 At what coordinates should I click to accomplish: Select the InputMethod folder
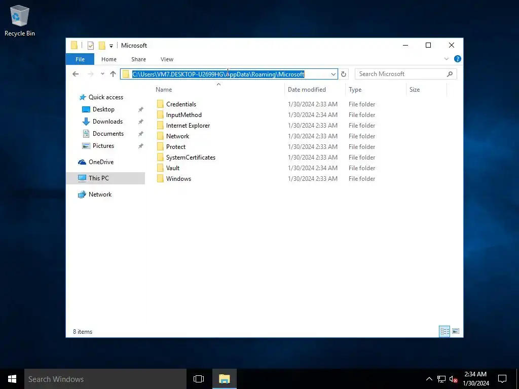183,115
